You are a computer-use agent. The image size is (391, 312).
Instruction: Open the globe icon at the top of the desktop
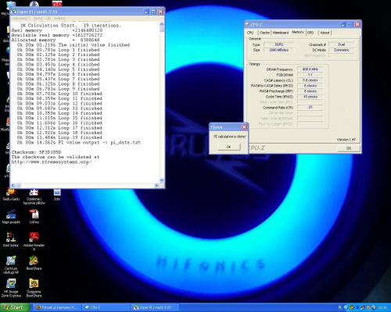[34, 4]
